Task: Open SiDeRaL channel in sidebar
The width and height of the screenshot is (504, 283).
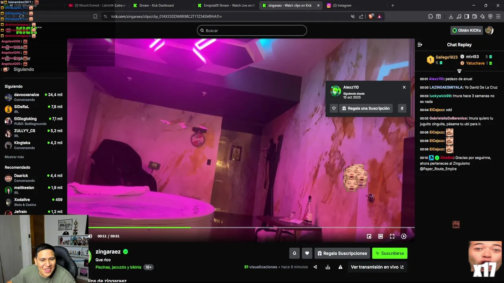Action: (x=33, y=109)
